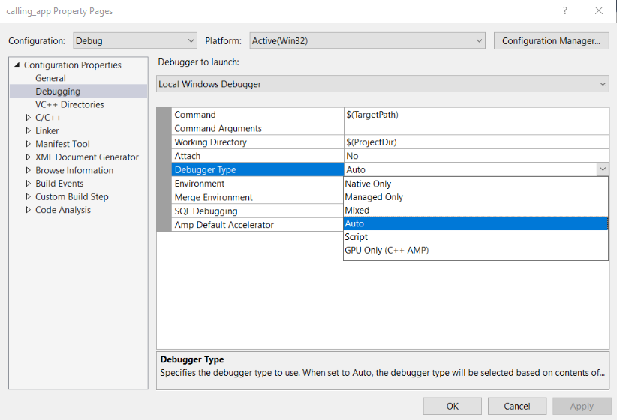The image size is (617, 420).
Task: Select the Manifest Tool tree item label
Action: (x=62, y=144)
